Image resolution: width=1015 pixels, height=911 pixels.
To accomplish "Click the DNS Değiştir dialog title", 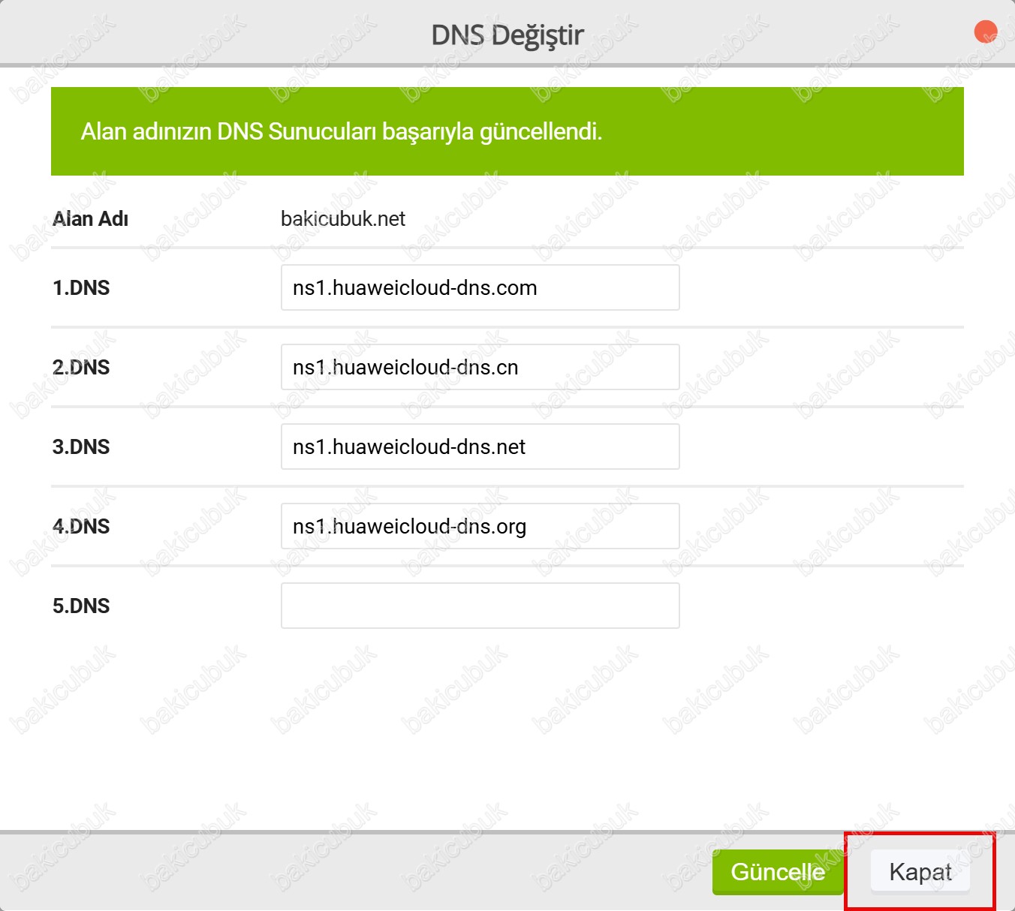I will coord(507,35).
